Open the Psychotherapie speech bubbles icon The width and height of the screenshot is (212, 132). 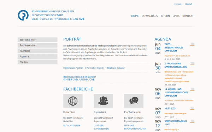[x=134, y=101]
